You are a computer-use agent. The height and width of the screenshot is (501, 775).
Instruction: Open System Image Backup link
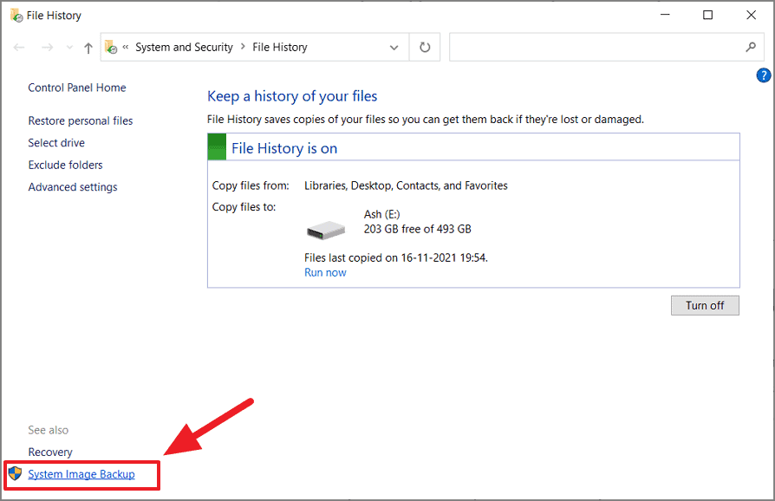(x=81, y=474)
